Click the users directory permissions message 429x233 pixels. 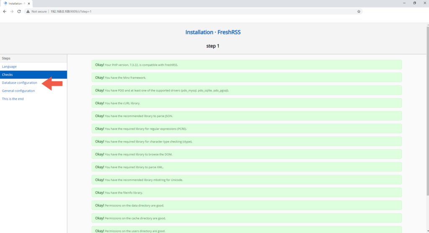(x=246, y=230)
